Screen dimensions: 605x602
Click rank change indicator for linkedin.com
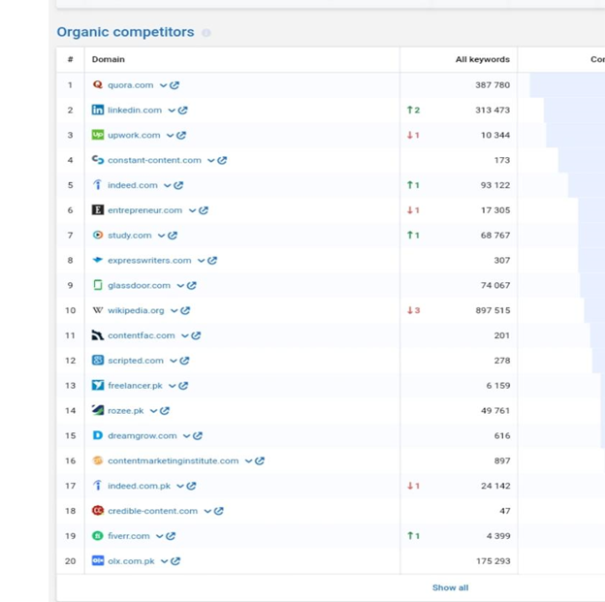point(414,110)
